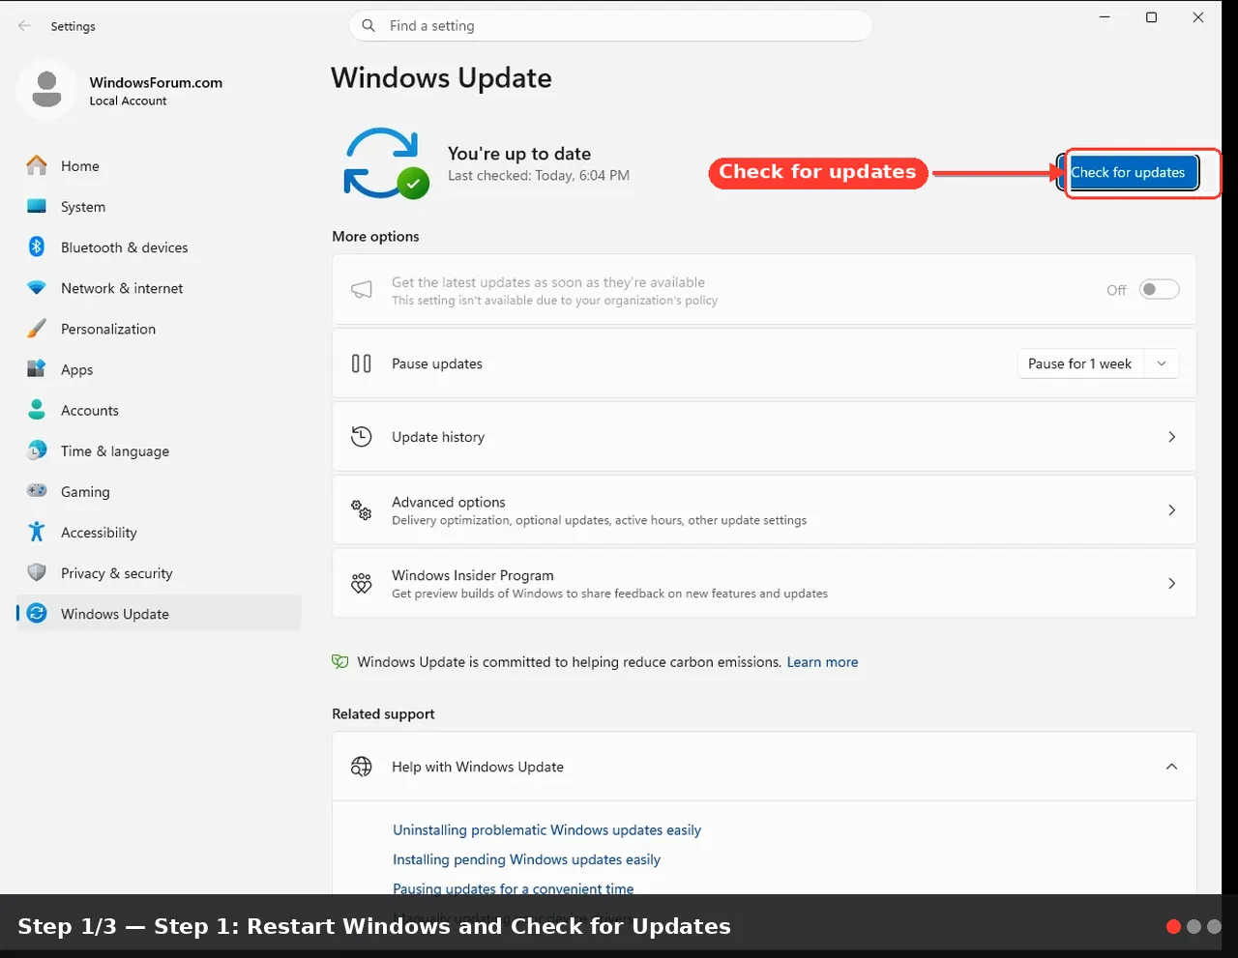Viewport: 1238px width, 958px height.
Task: Select the Network & internet wifi icon
Action: click(x=37, y=288)
